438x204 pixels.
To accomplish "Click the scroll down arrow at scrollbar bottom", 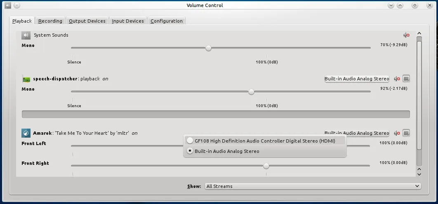I will coord(419,174).
